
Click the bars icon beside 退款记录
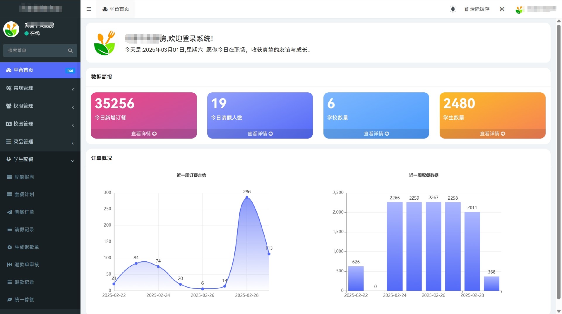(10, 282)
